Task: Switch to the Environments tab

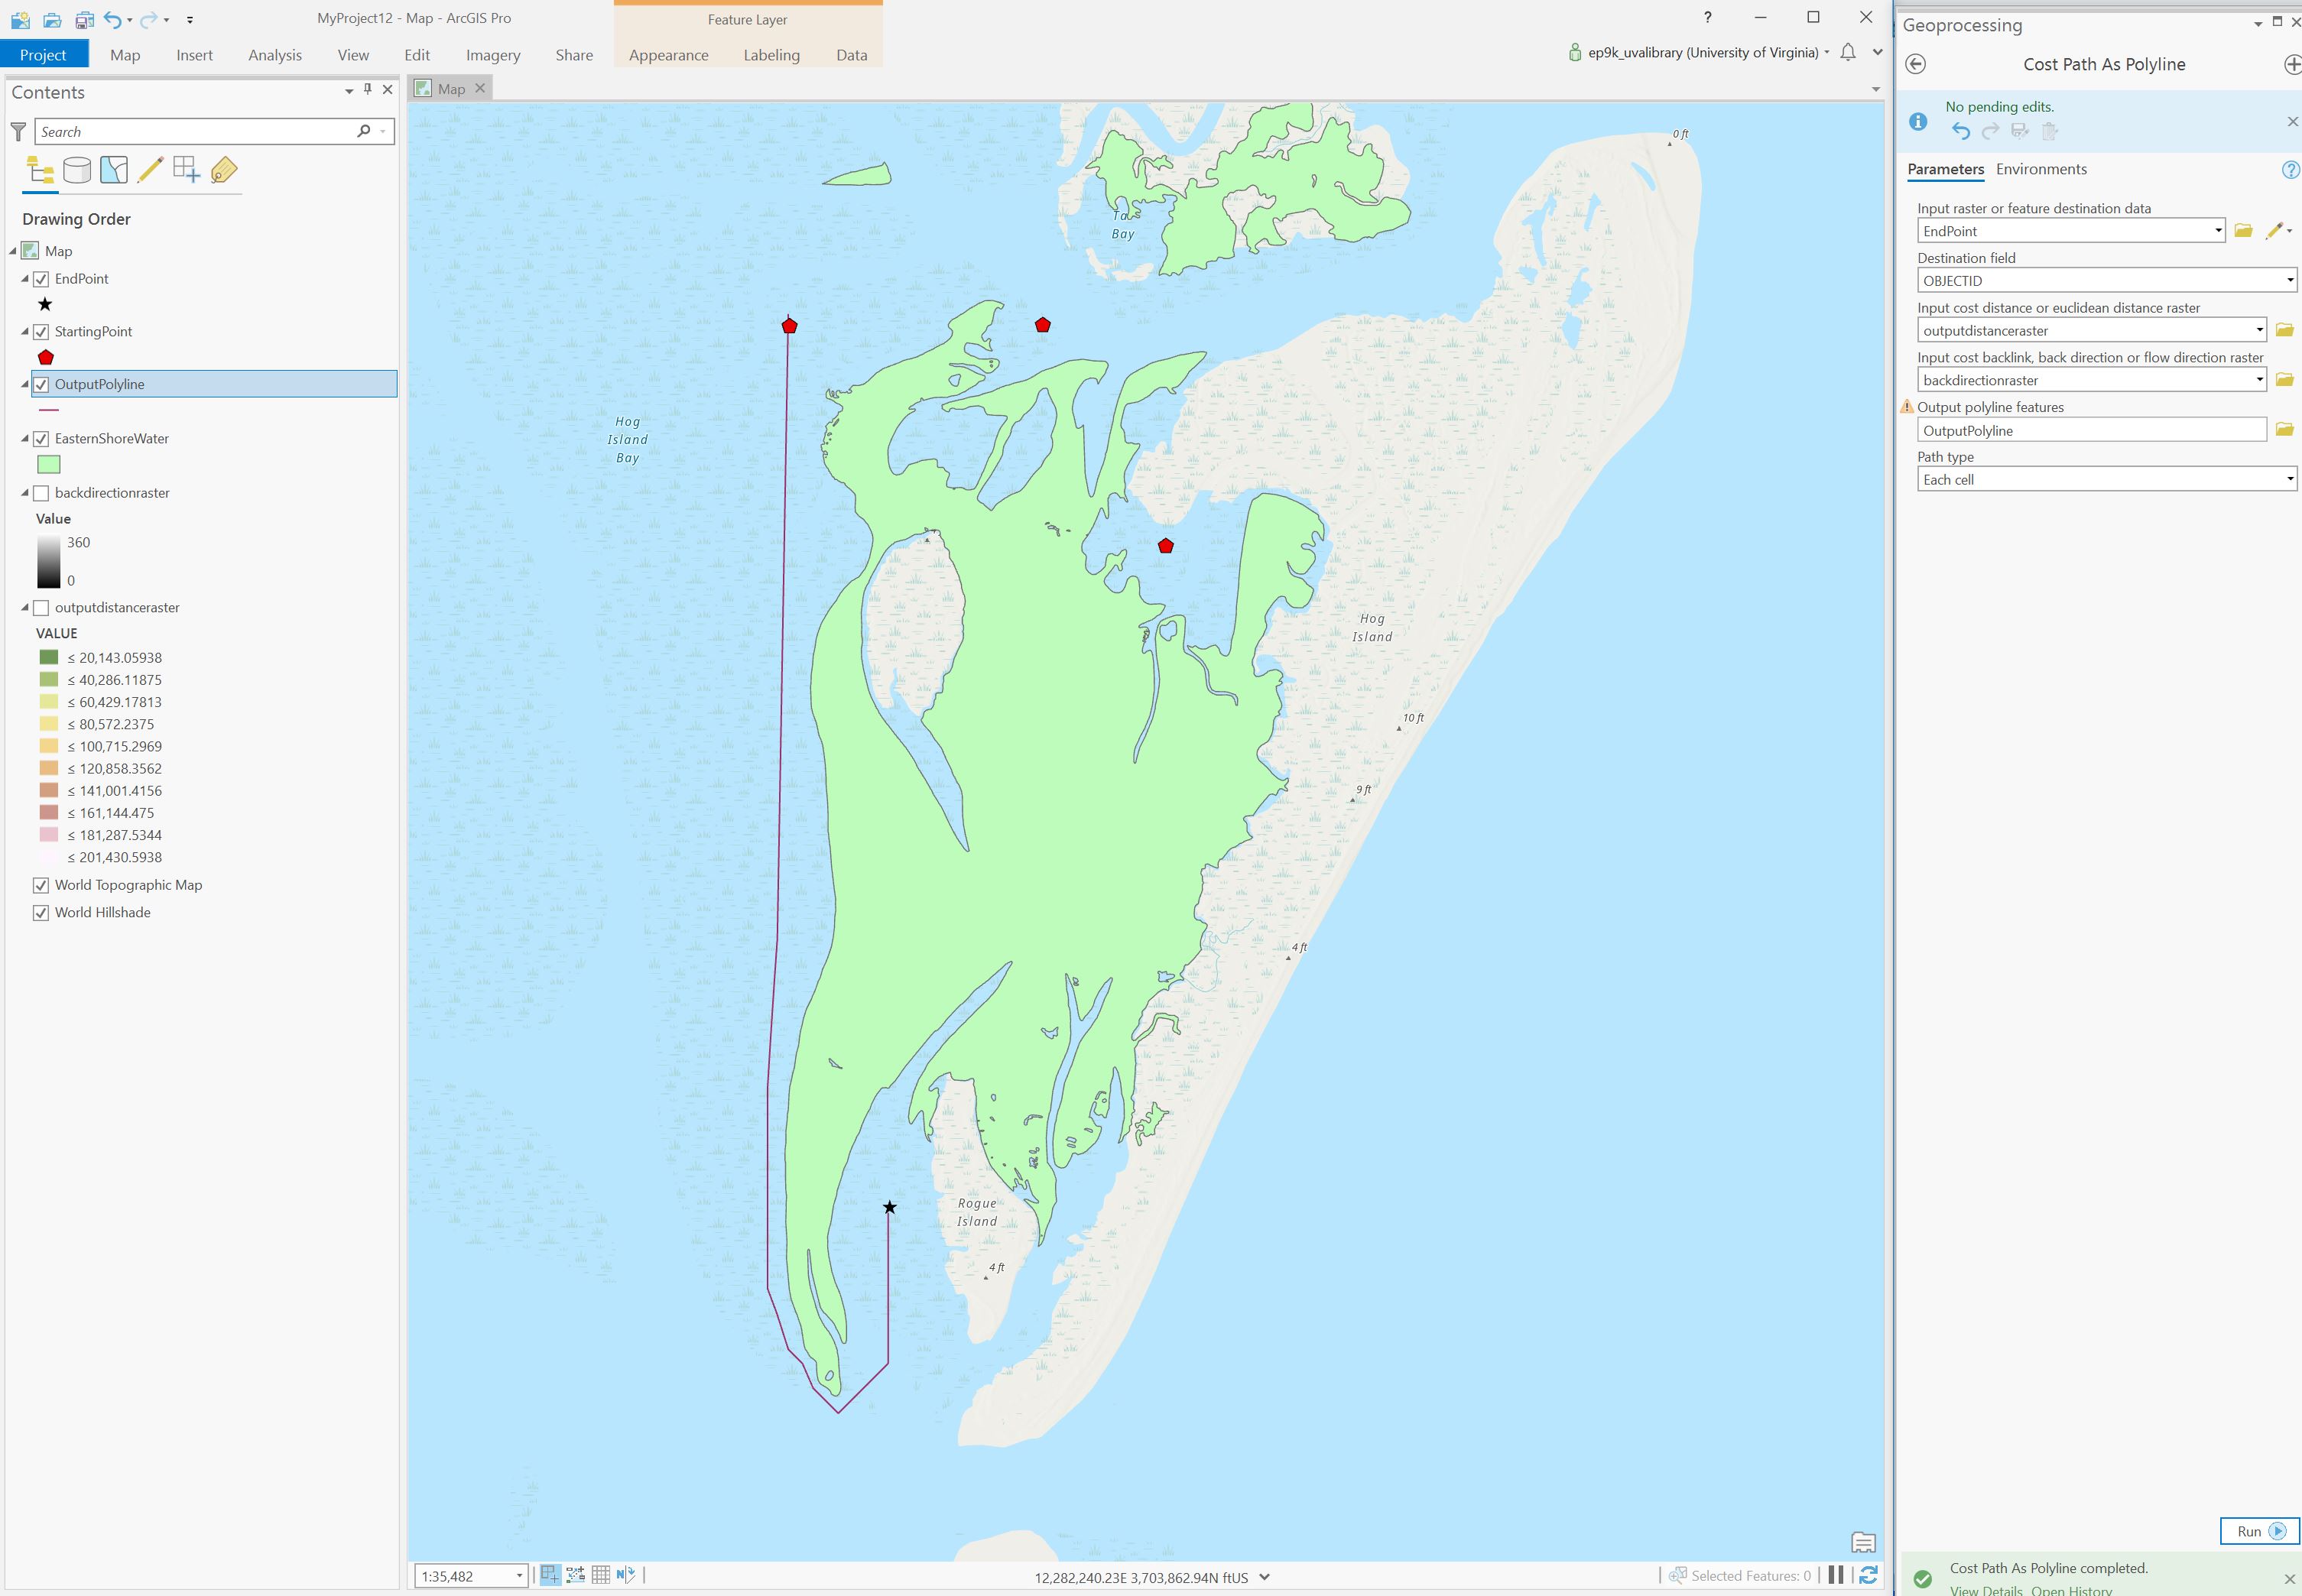Action: [2041, 169]
